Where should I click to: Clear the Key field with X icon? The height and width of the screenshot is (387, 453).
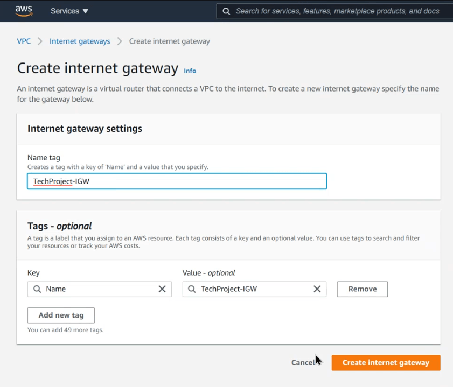point(162,289)
